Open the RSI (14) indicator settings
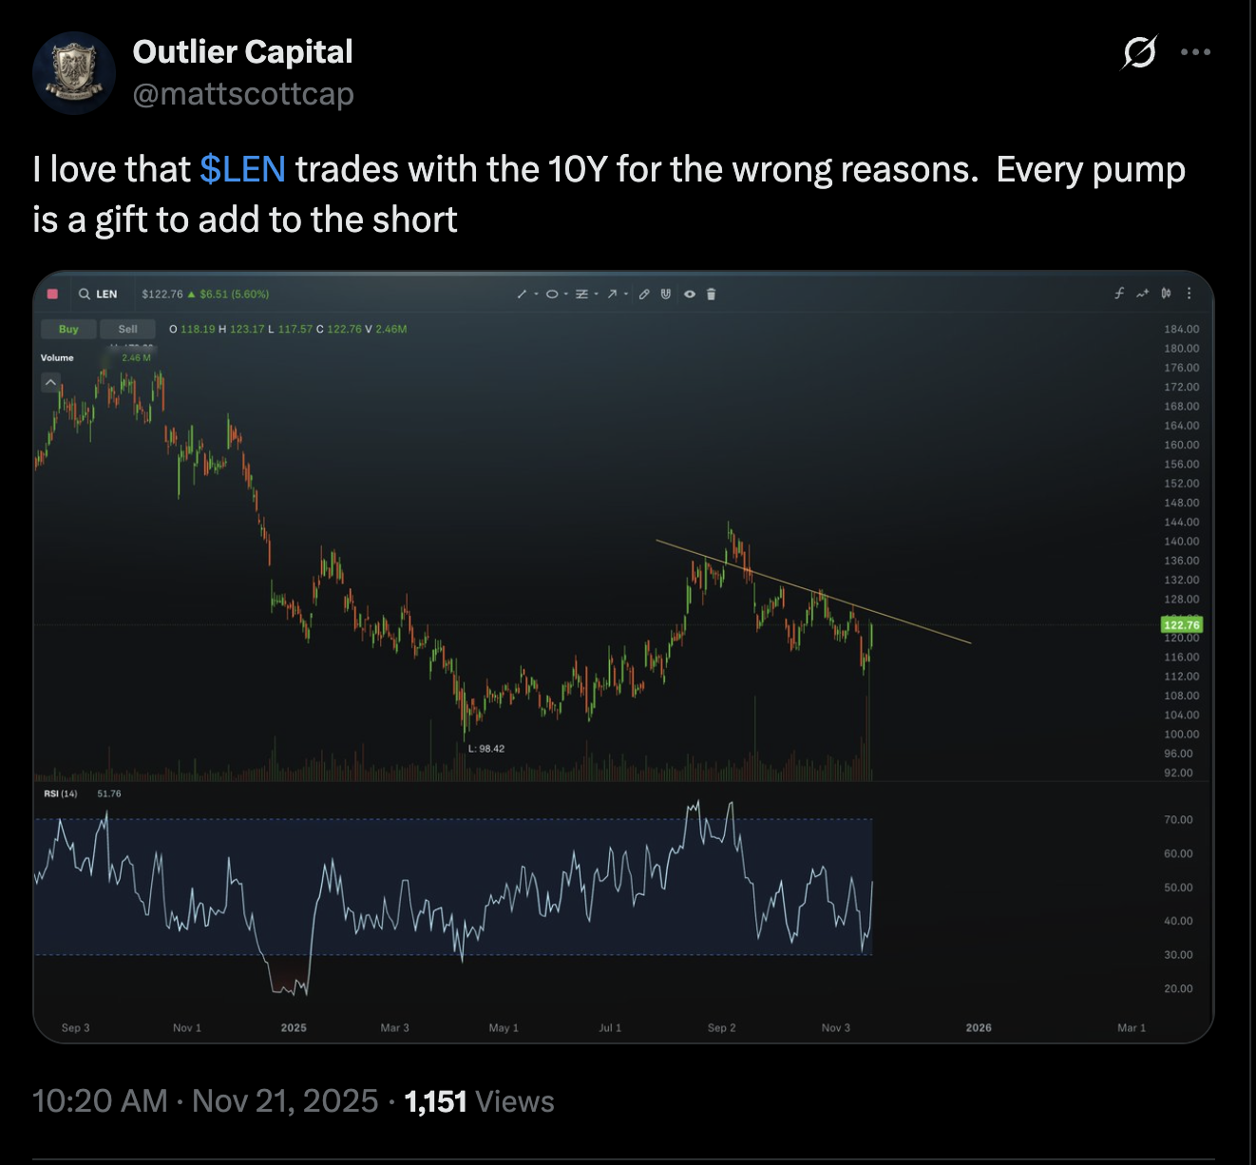This screenshot has height=1165, width=1256. tap(60, 792)
